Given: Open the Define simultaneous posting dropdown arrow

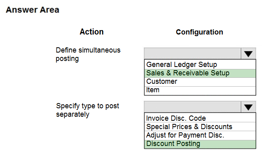Looking at the screenshot, I should [248, 54].
